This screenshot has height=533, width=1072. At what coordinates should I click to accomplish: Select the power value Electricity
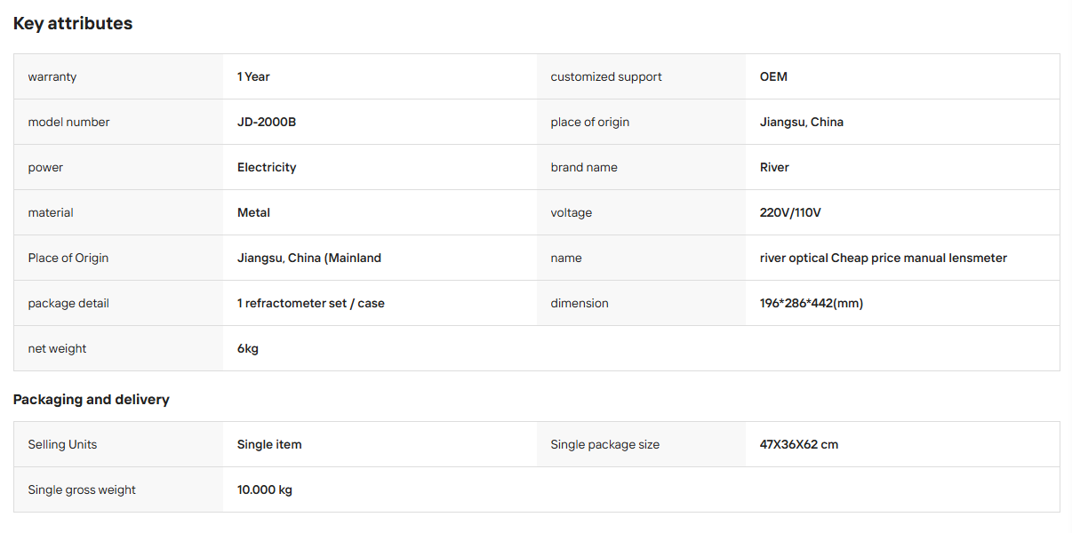[x=267, y=167]
